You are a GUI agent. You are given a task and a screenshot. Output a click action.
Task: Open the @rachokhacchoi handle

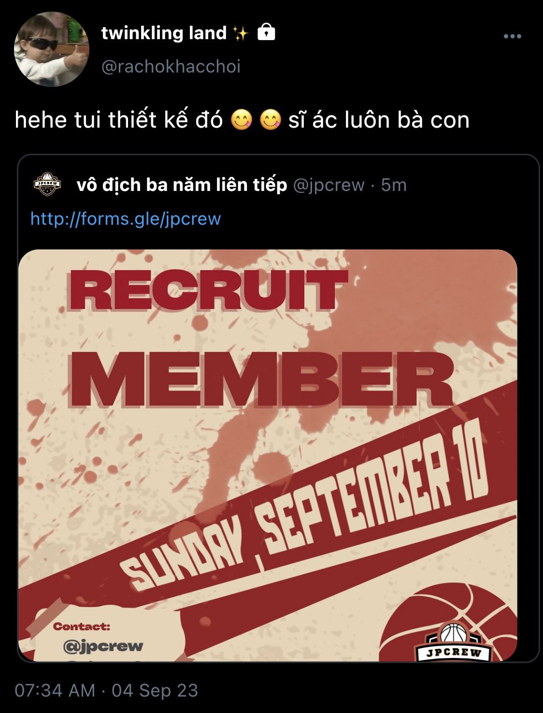pyautogui.click(x=171, y=66)
